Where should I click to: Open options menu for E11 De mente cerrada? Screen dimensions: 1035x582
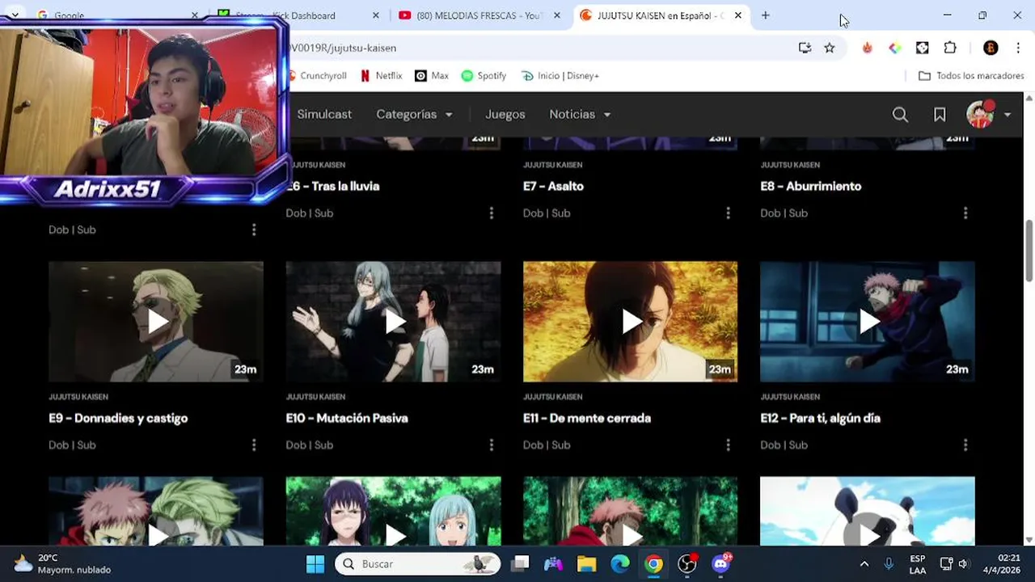(x=728, y=445)
